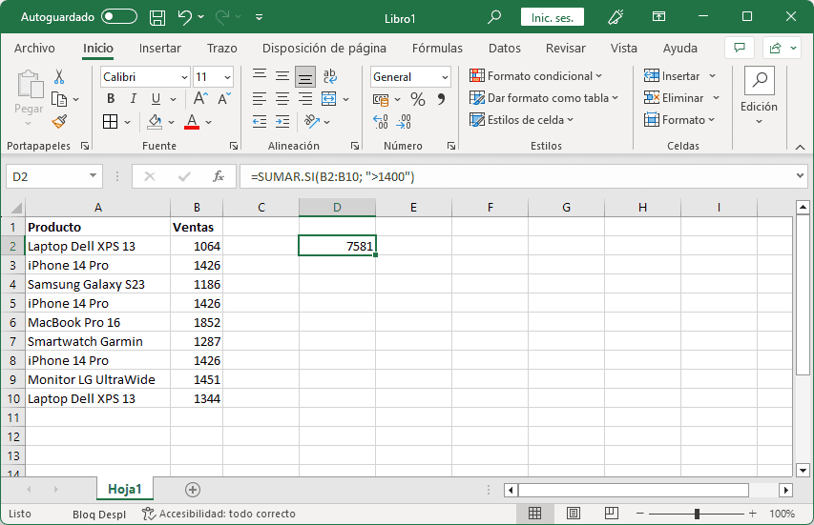Viewport: 814px width, 525px height.
Task: Open Disposición de página tab
Action: coord(324,49)
